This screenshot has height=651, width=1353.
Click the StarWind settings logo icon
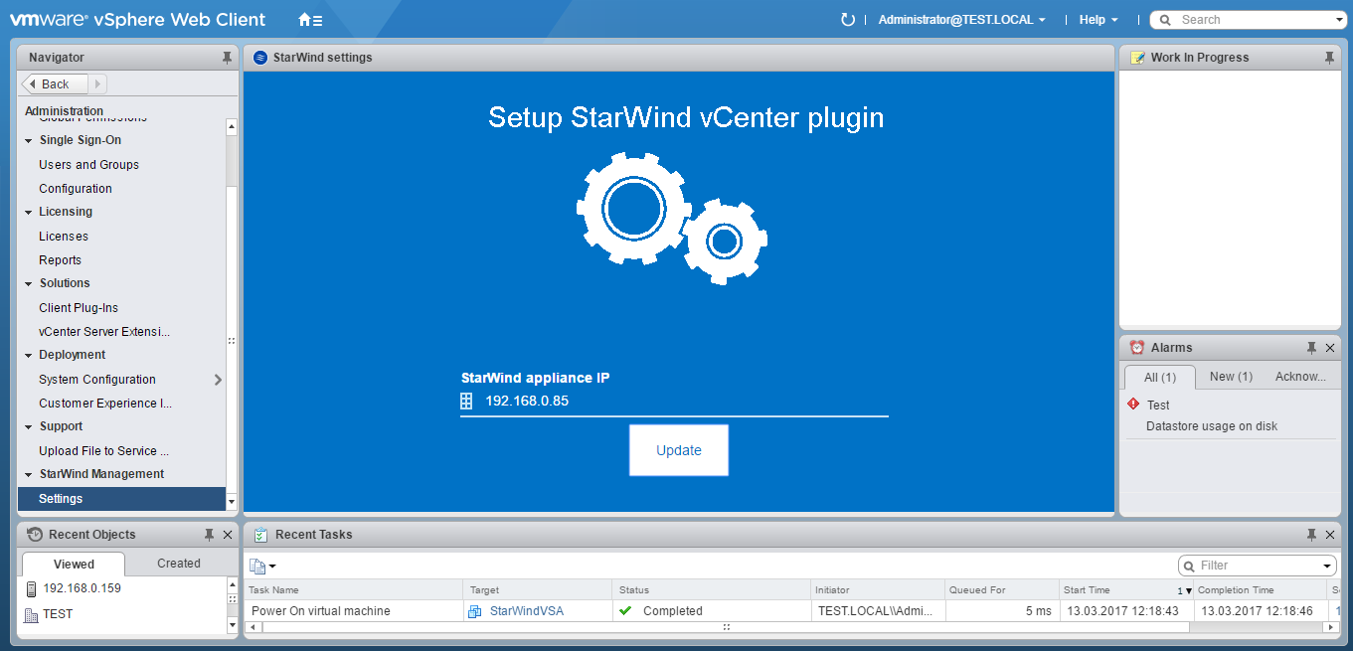pos(260,58)
